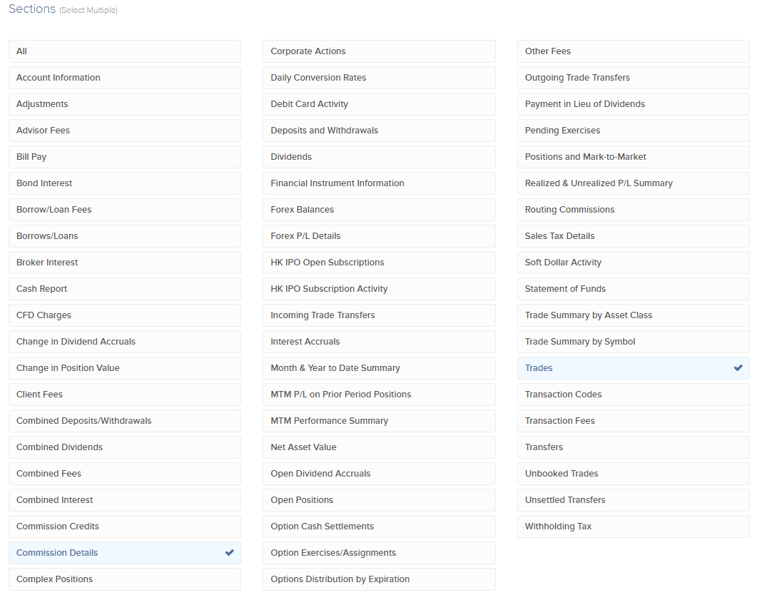Select the Transaction Fees section

[x=633, y=421]
